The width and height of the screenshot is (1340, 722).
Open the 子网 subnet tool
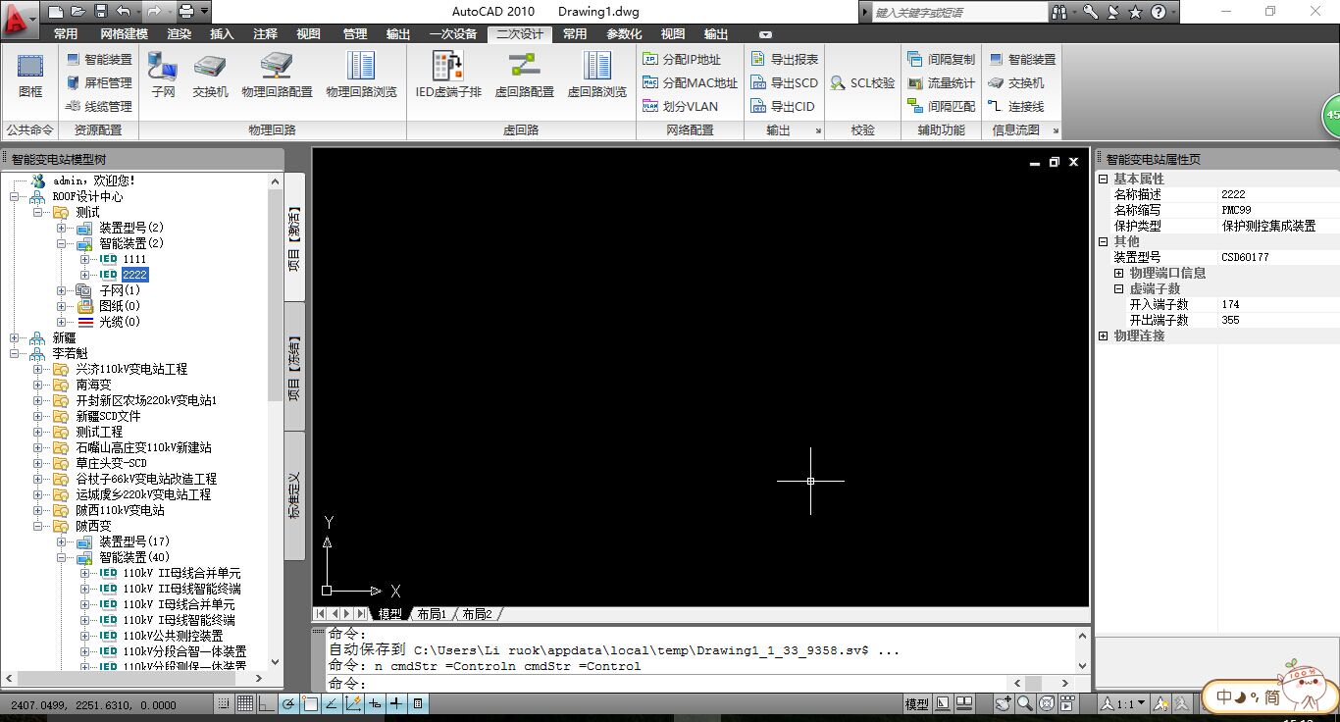click(163, 75)
